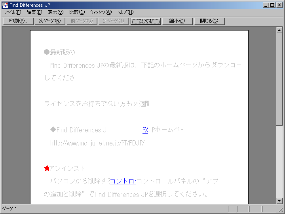Minimize the Find Differences JP window
The height and width of the screenshot is (214, 285).
[x=266, y=5]
